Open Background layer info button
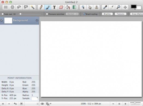This screenshot has height=106, width=143. 37,20
